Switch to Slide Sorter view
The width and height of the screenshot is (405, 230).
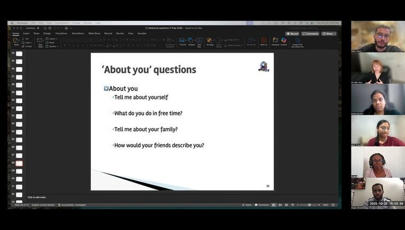click(280, 205)
